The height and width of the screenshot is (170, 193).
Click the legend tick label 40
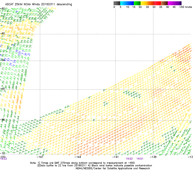[167, 7]
